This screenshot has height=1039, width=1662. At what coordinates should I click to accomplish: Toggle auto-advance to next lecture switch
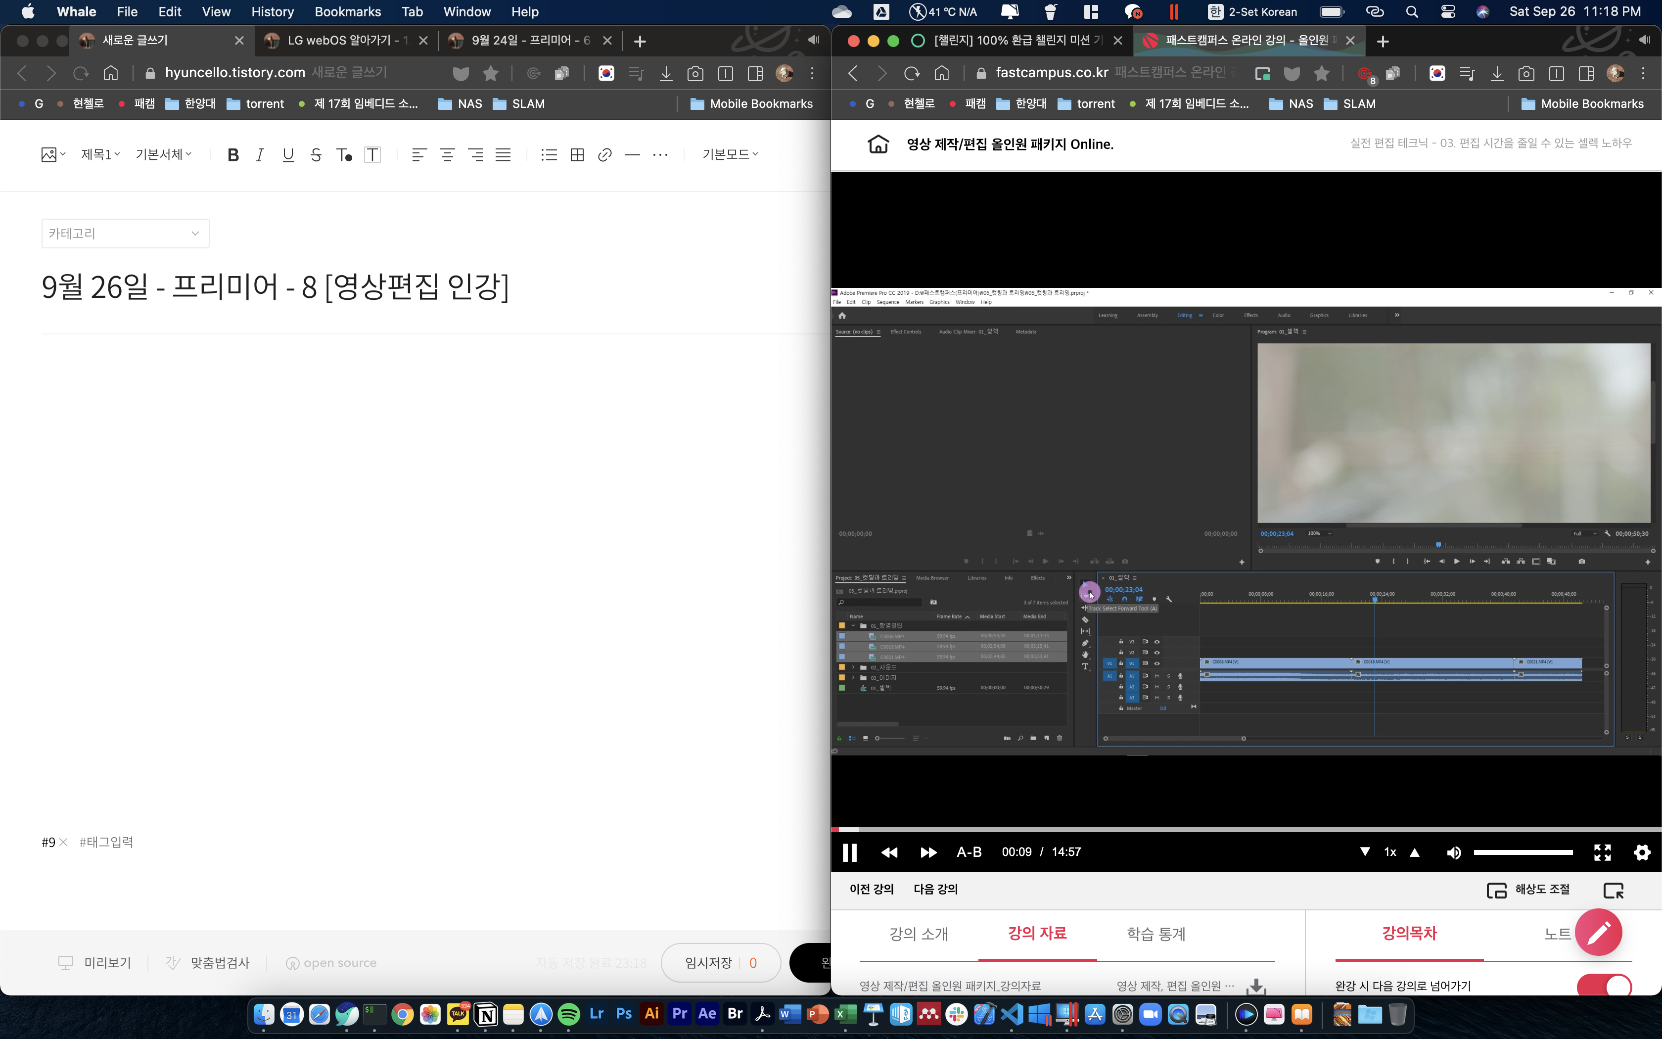[x=1604, y=986]
